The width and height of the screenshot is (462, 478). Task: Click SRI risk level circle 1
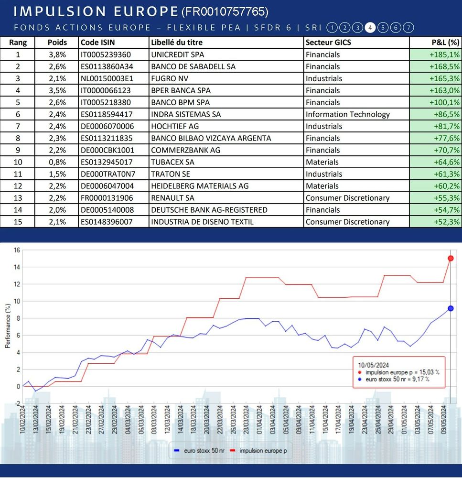(332, 28)
